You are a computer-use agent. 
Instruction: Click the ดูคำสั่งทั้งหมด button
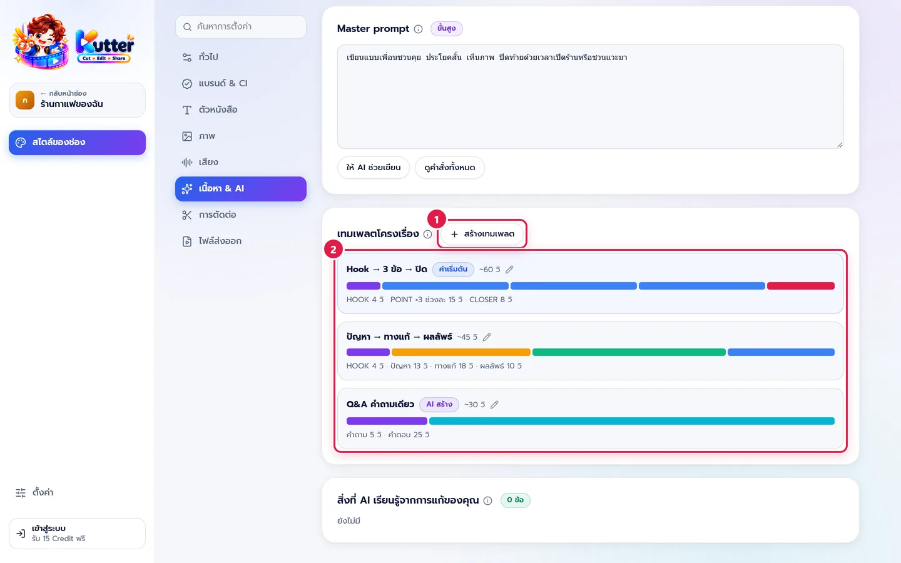click(x=450, y=168)
